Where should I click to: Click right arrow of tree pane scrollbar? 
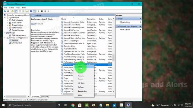(x=28, y=97)
